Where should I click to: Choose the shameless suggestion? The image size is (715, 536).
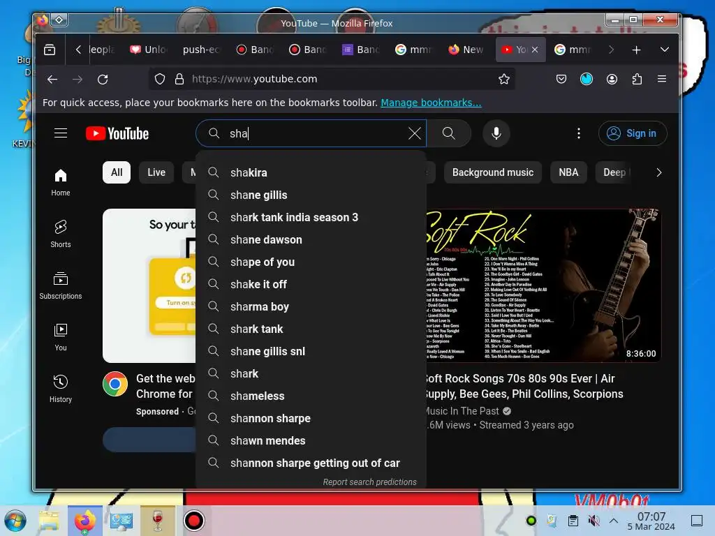(311, 396)
